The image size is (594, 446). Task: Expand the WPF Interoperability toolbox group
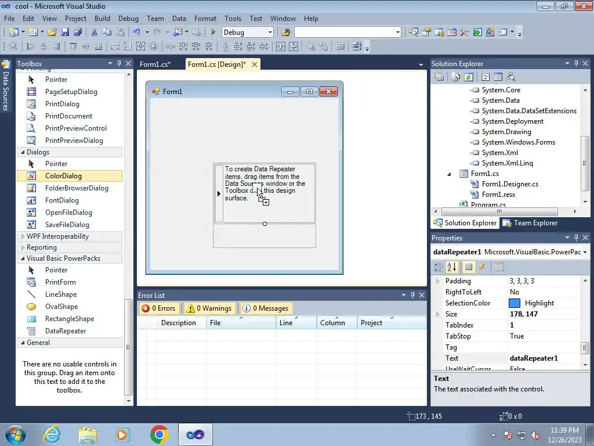point(23,236)
